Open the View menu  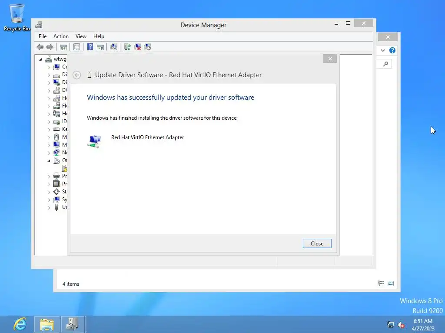pyautogui.click(x=81, y=36)
